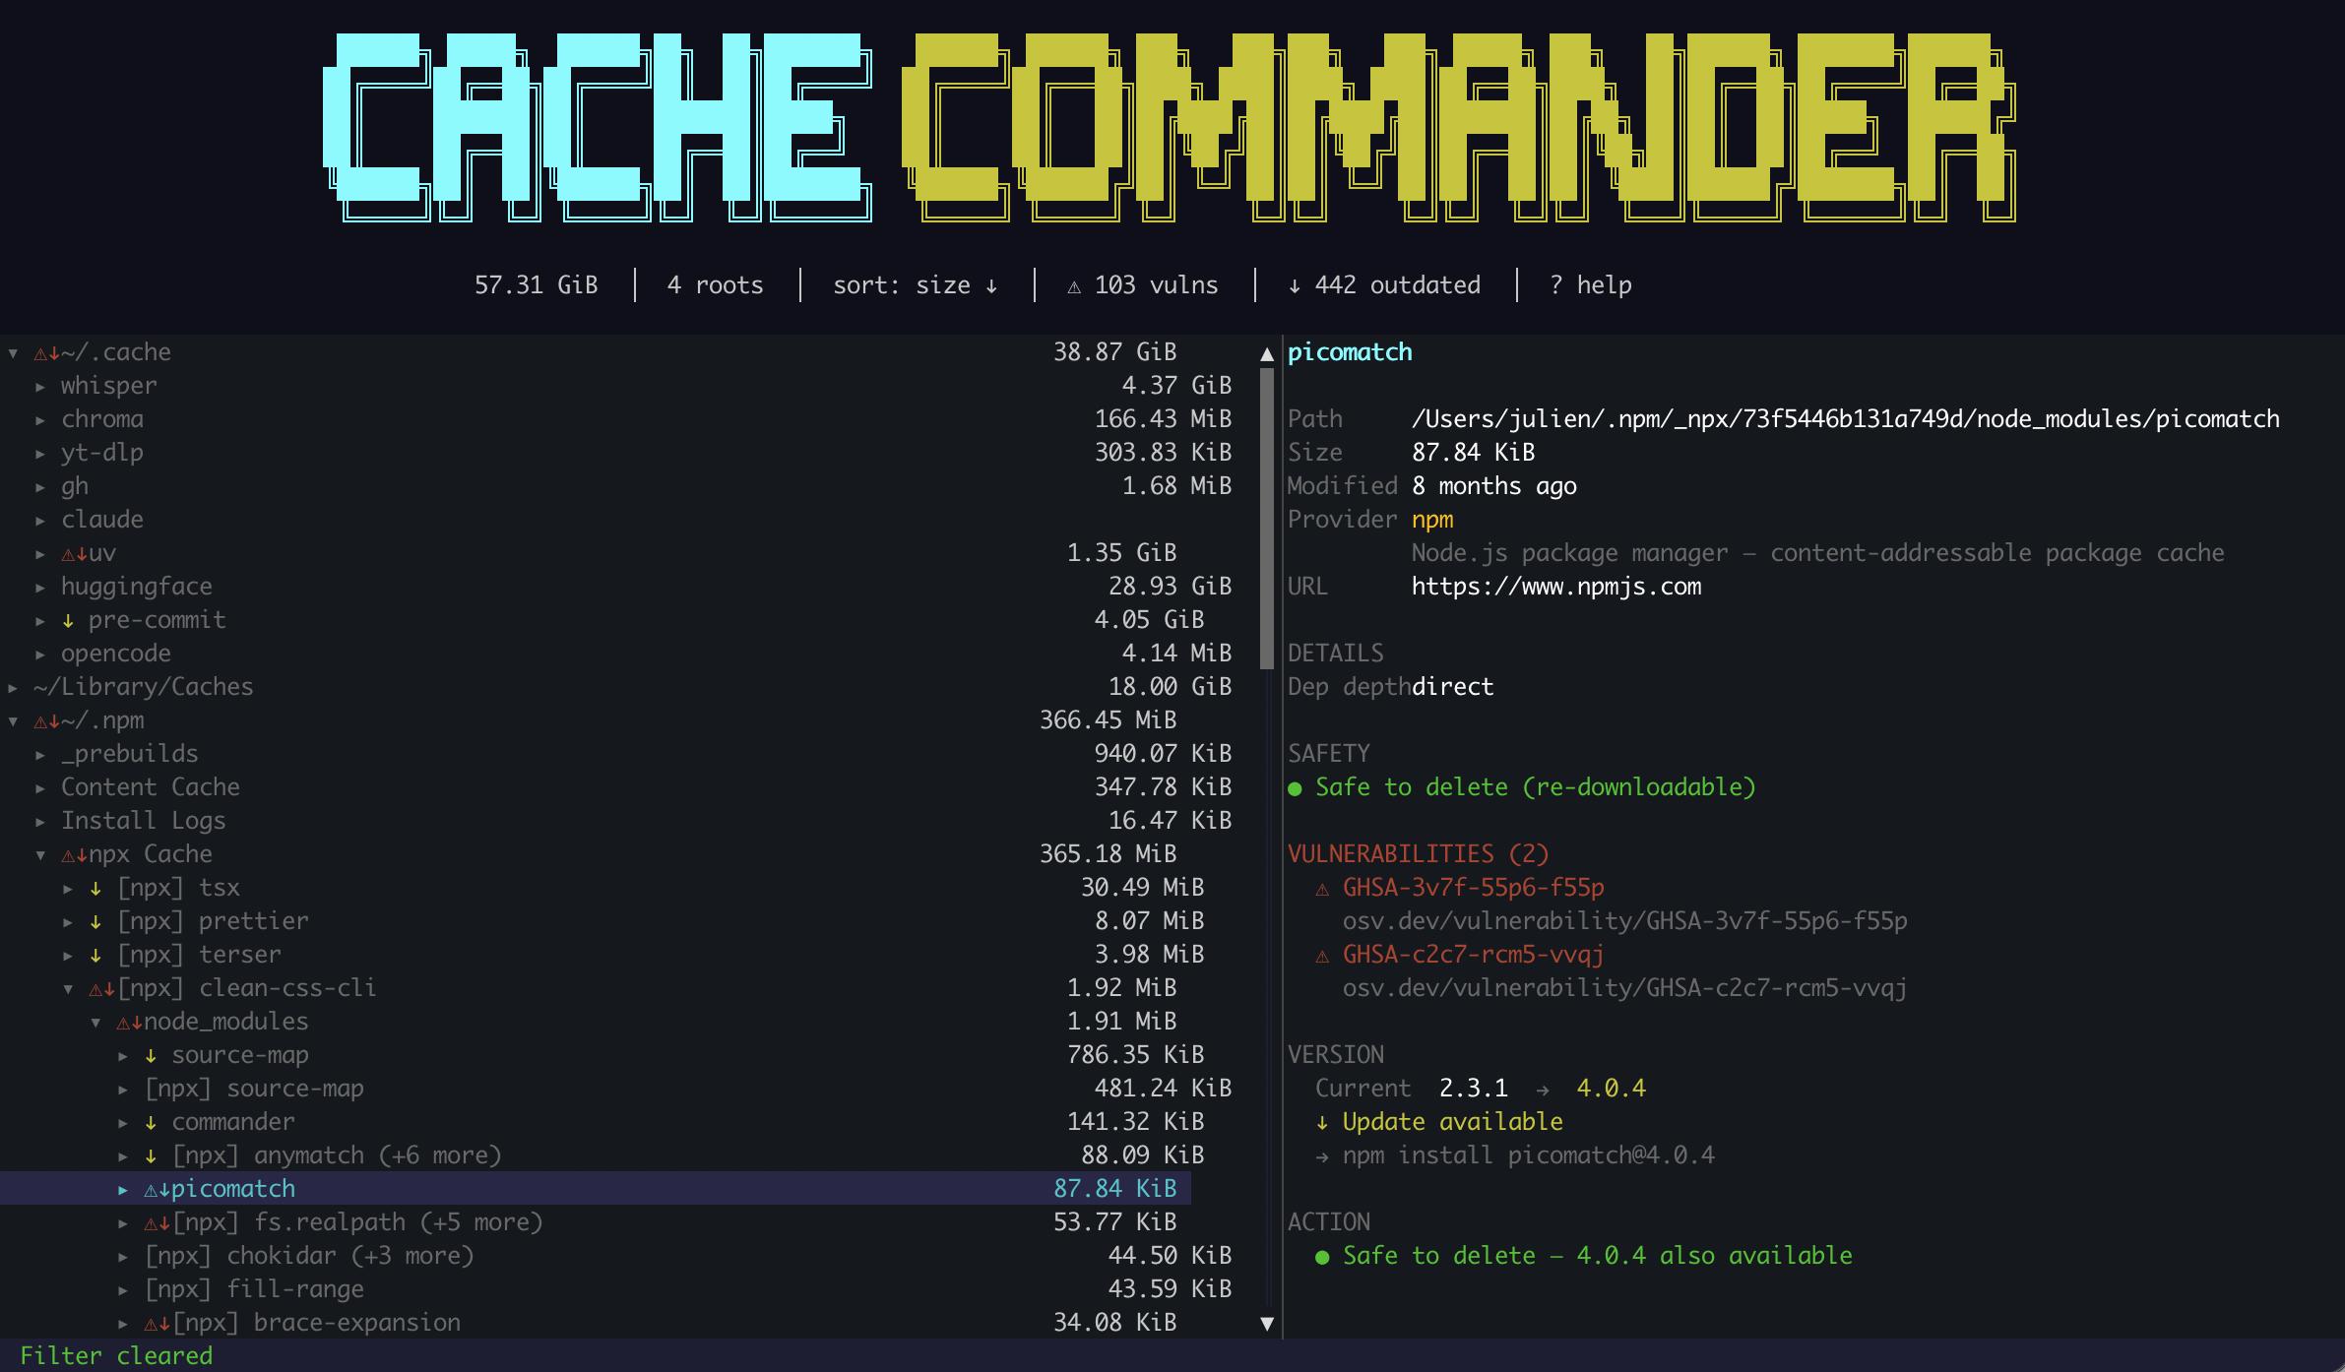Click the scrollbar down arrow

click(1267, 1322)
